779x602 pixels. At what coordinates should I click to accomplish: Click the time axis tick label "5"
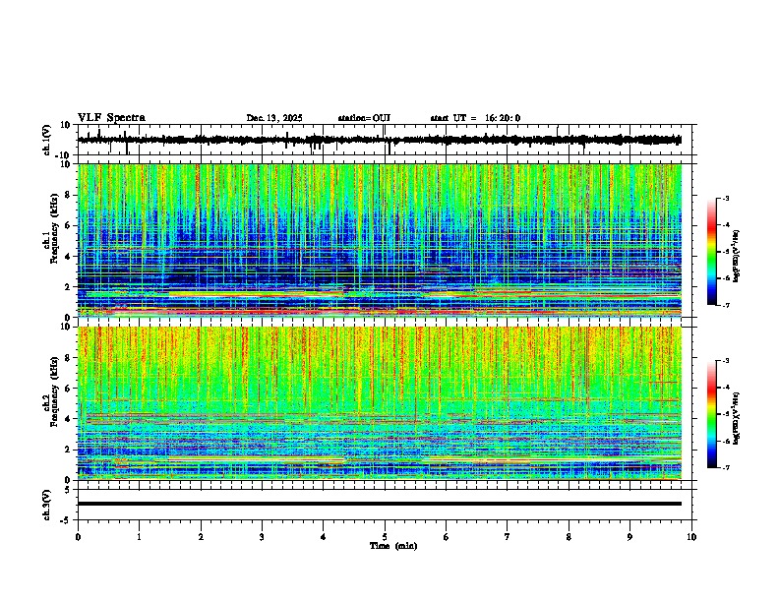(x=385, y=537)
